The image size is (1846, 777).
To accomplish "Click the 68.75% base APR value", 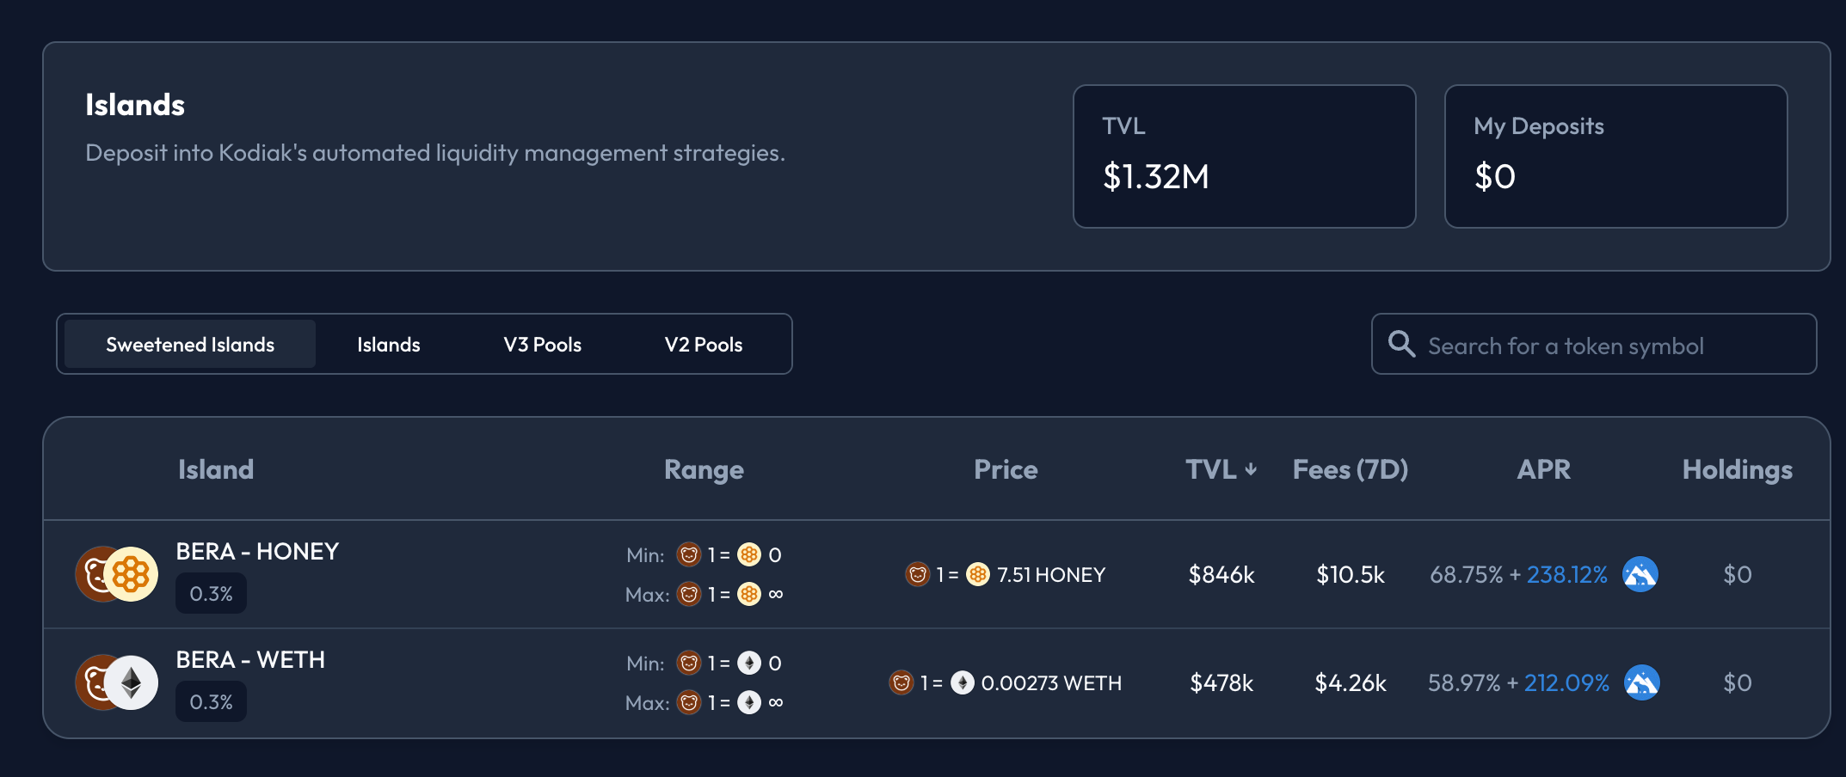I will (x=1467, y=575).
